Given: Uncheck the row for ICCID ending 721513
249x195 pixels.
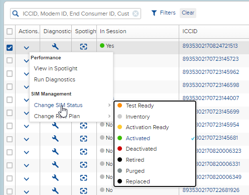Looking at the screenshot, I should tap(10, 48).
